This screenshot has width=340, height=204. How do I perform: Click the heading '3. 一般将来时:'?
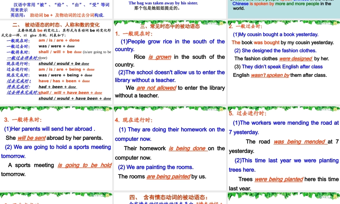[23, 120]
